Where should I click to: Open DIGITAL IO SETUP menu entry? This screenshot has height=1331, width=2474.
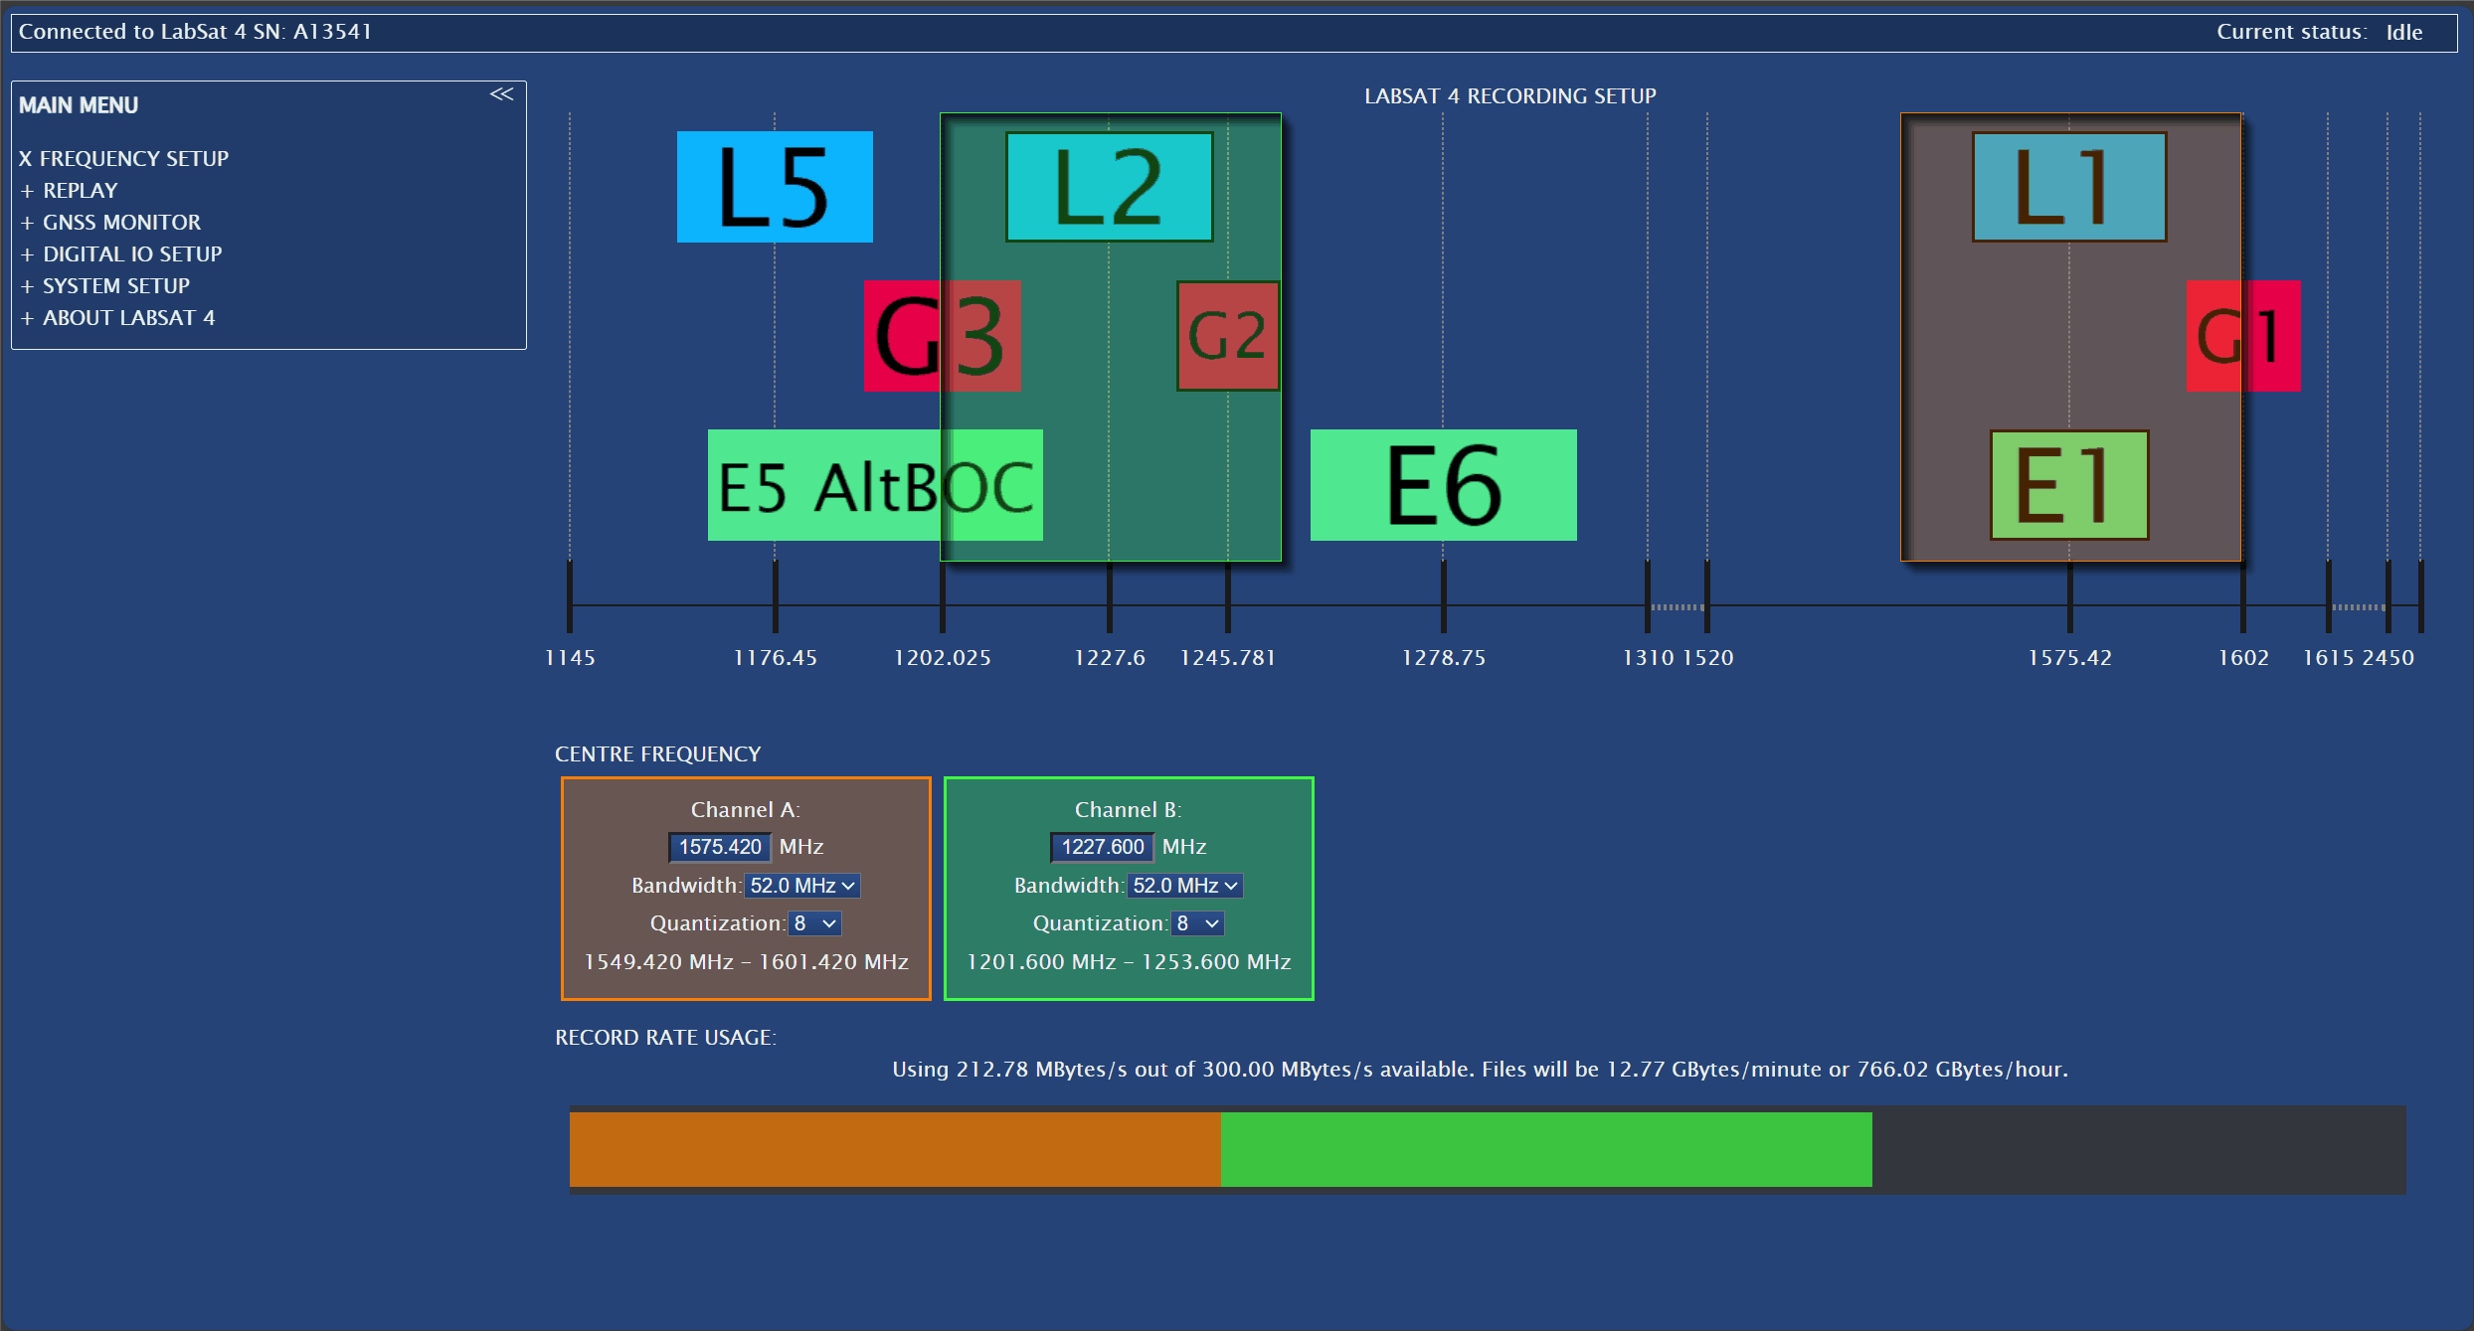[121, 254]
